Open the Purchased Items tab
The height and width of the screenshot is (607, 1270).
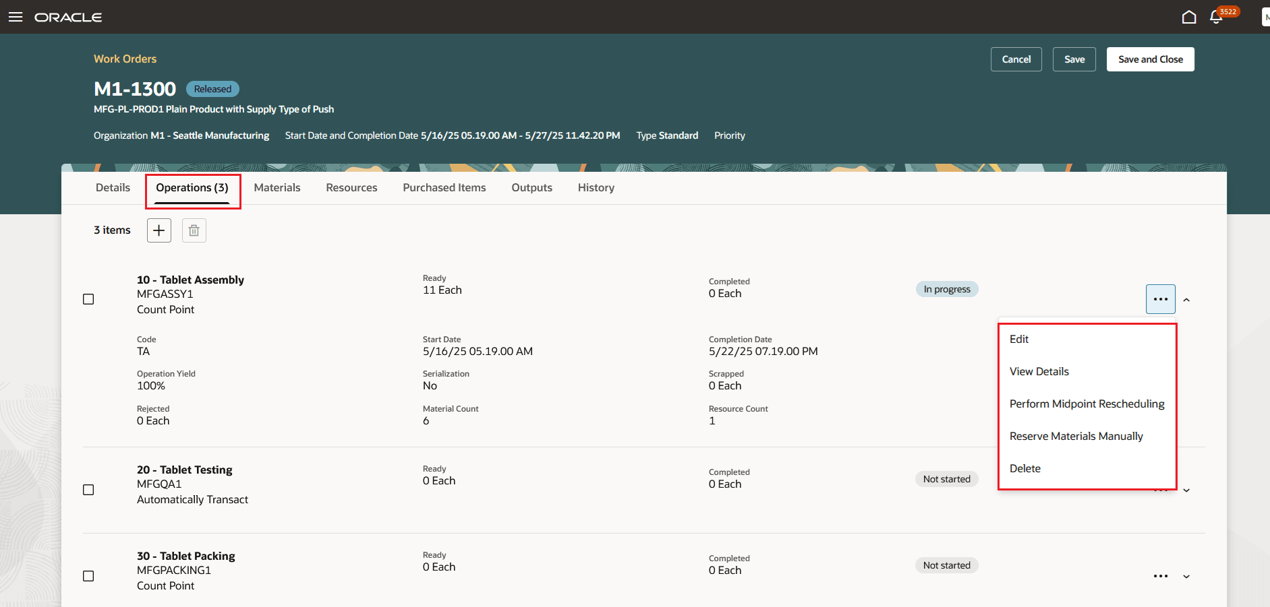click(x=444, y=188)
